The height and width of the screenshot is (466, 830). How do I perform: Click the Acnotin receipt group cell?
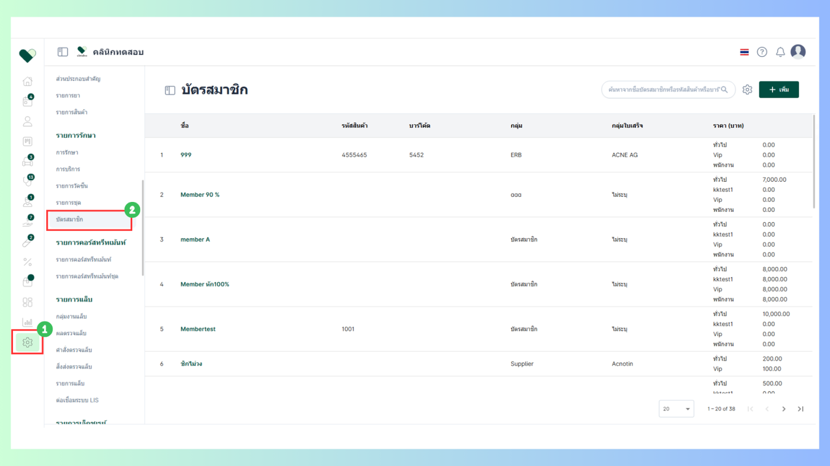tap(622, 364)
